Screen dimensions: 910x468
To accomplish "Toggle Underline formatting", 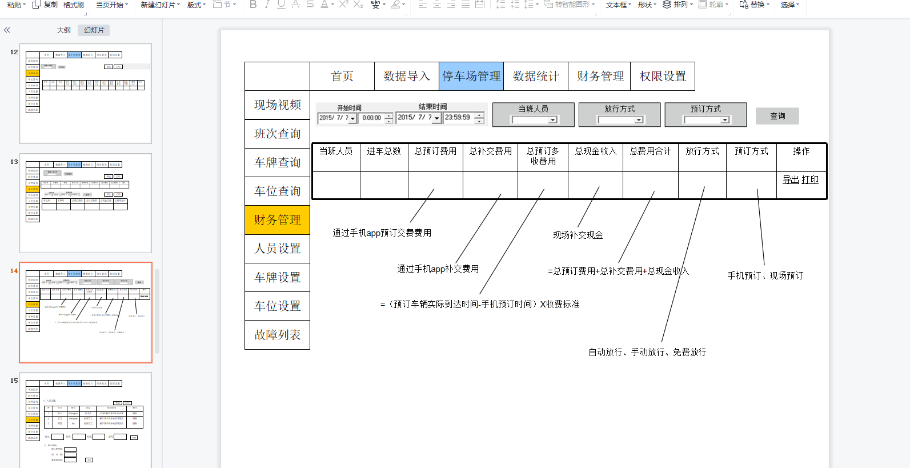I will point(281,5).
